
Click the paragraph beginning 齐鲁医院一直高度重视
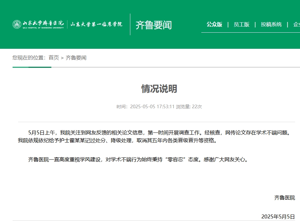click(138, 159)
